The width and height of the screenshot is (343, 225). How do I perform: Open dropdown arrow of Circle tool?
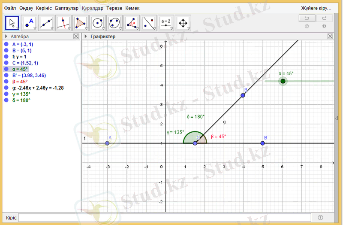click(x=103, y=29)
